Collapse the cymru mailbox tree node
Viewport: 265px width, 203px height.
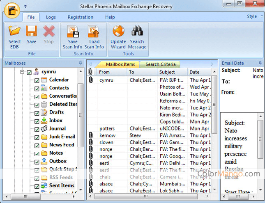[x=22, y=72]
